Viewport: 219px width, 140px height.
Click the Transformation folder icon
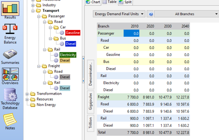point(33,94)
